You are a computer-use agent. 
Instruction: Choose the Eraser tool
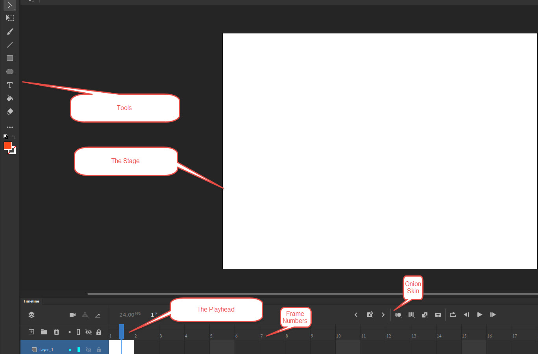click(x=10, y=112)
